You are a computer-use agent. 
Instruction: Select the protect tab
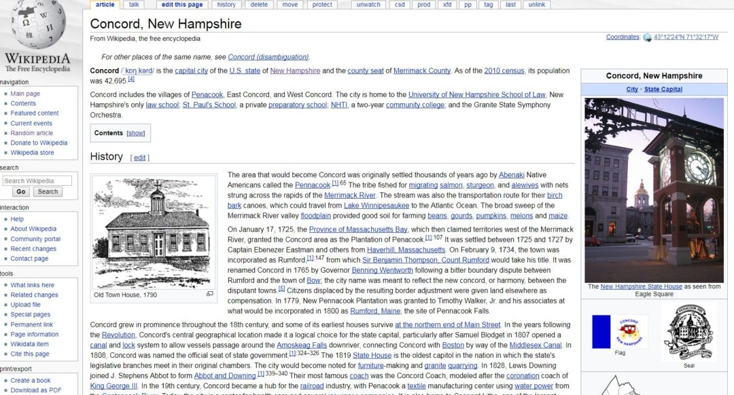(x=322, y=5)
